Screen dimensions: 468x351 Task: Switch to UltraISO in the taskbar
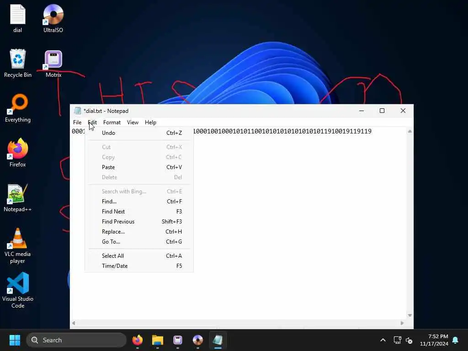point(197,340)
